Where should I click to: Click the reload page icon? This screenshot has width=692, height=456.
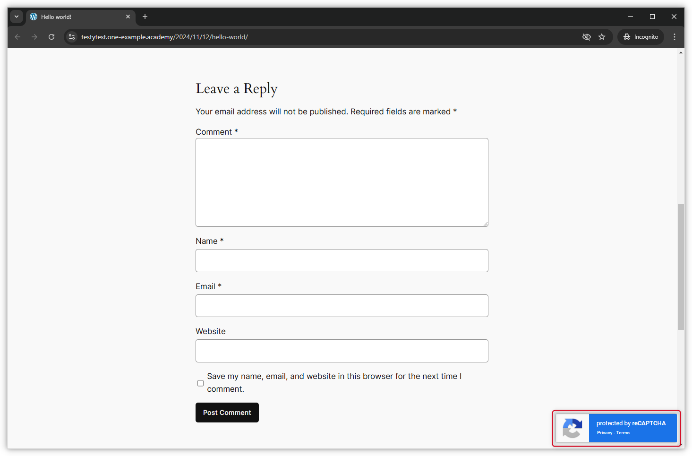click(x=51, y=36)
